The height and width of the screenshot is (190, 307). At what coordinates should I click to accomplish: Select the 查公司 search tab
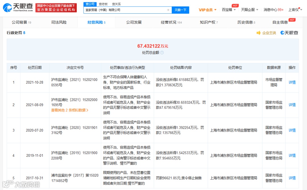click(90, 4)
